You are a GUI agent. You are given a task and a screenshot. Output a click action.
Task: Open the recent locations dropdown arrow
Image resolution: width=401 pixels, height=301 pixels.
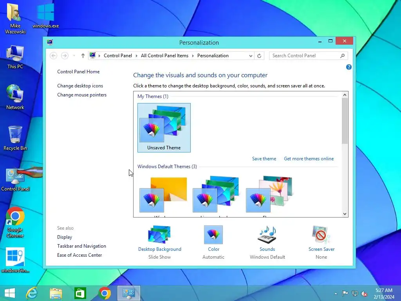[x=74, y=56]
